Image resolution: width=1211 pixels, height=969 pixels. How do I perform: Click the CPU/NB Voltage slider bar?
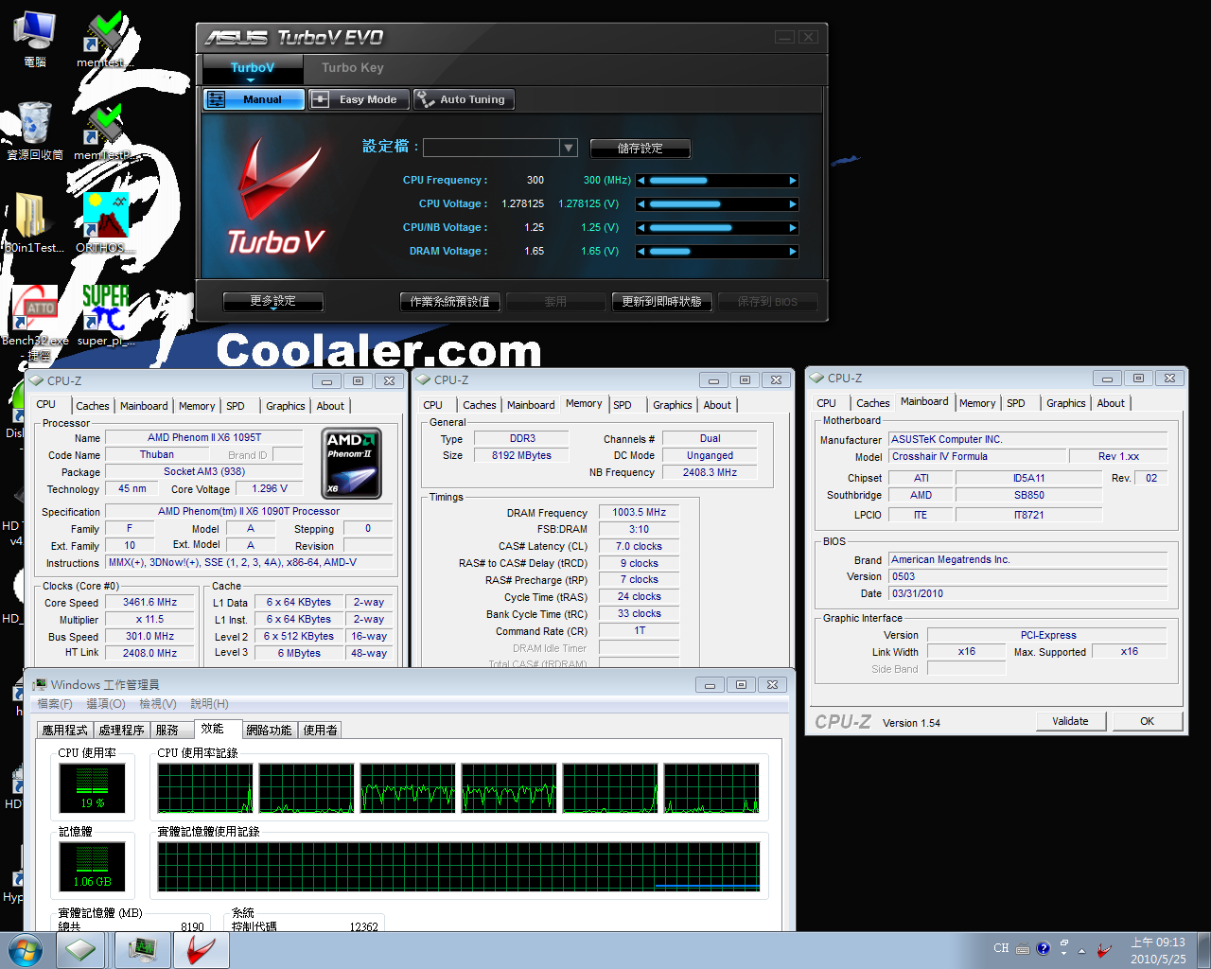coord(717,227)
